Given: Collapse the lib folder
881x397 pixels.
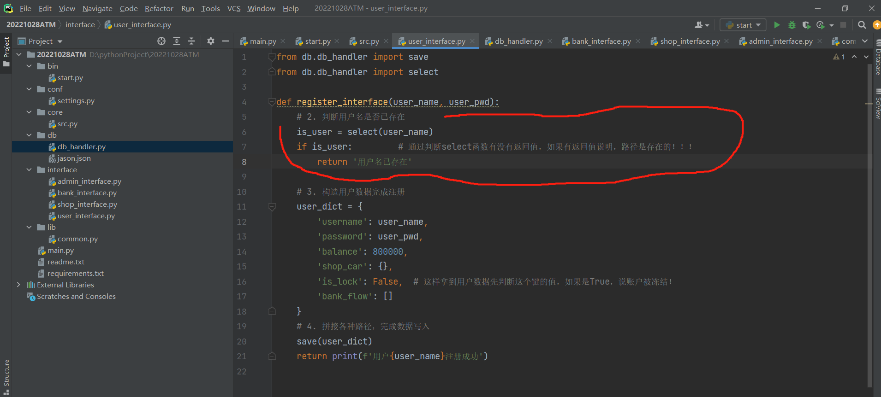Looking at the screenshot, I should pos(29,227).
